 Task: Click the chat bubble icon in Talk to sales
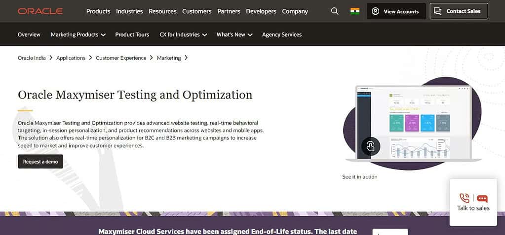click(482, 199)
